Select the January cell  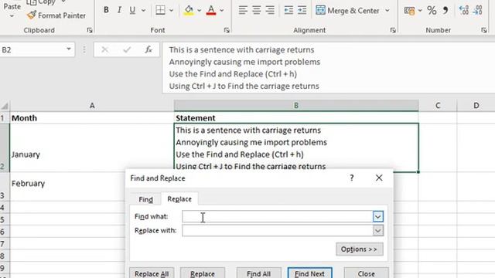(x=92, y=148)
